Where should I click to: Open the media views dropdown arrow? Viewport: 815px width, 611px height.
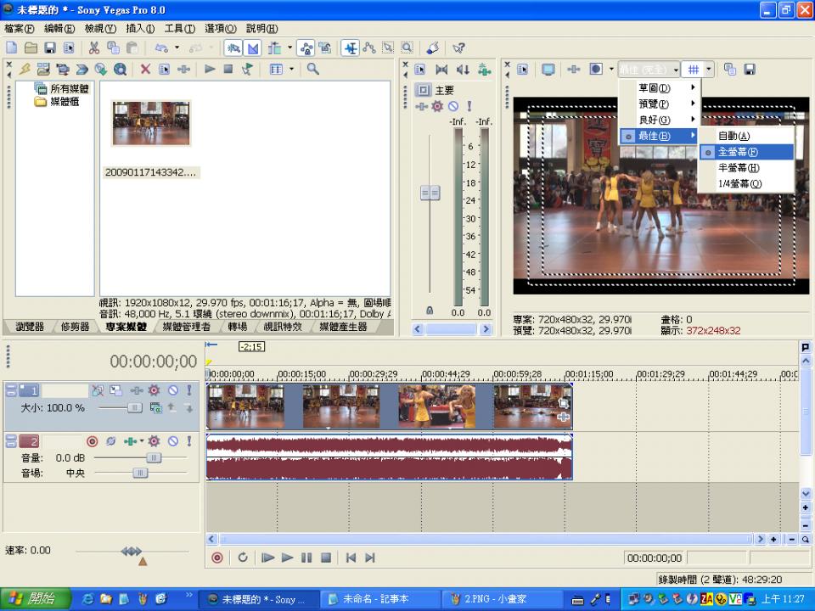coord(291,70)
